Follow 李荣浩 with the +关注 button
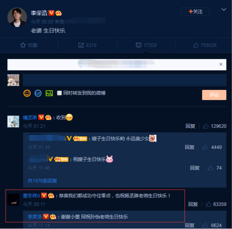This screenshot has height=229, width=232. point(195,12)
